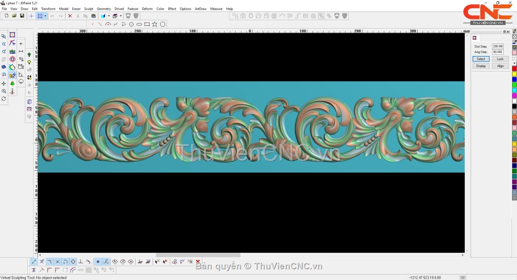The image size is (517, 280).
Task: Click the Lock button
Action: pos(500,59)
